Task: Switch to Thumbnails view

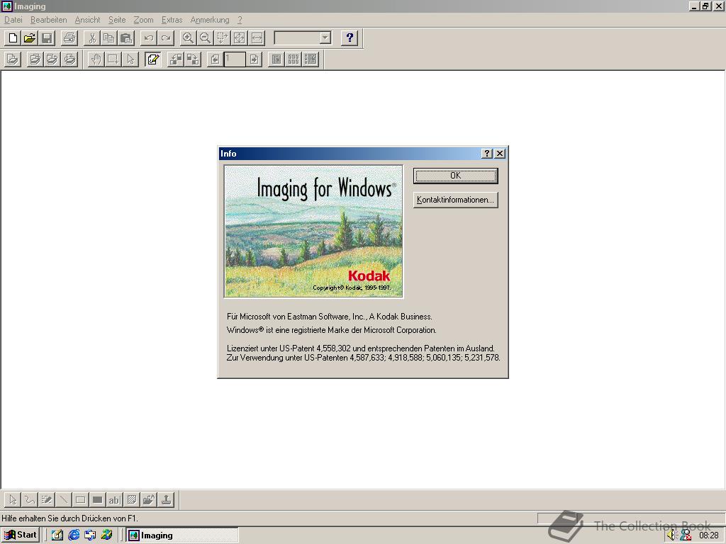Action: pyautogui.click(x=294, y=59)
